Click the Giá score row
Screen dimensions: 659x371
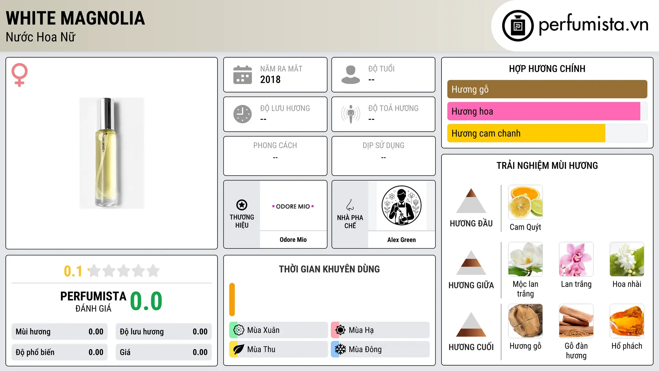pyautogui.click(x=163, y=352)
